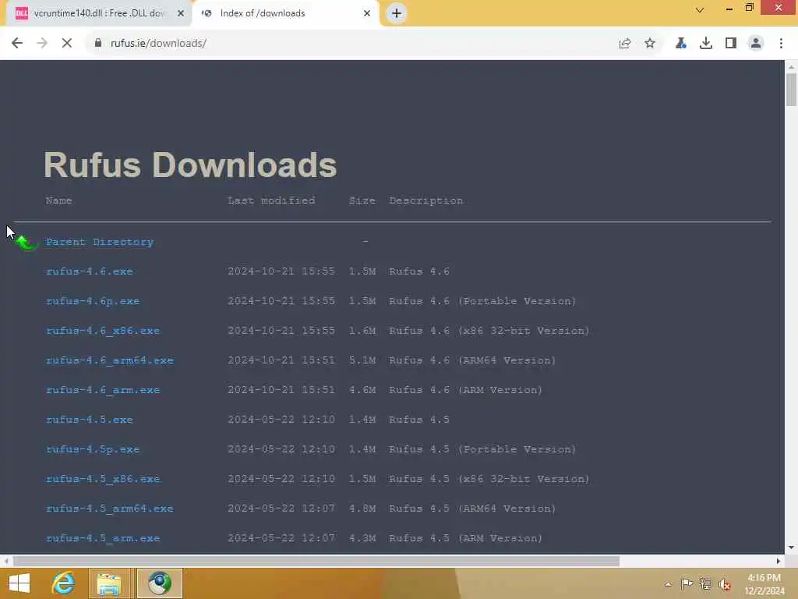Click the Chrome taskbar icon
The height and width of the screenshot is (599, 798).
159,583
